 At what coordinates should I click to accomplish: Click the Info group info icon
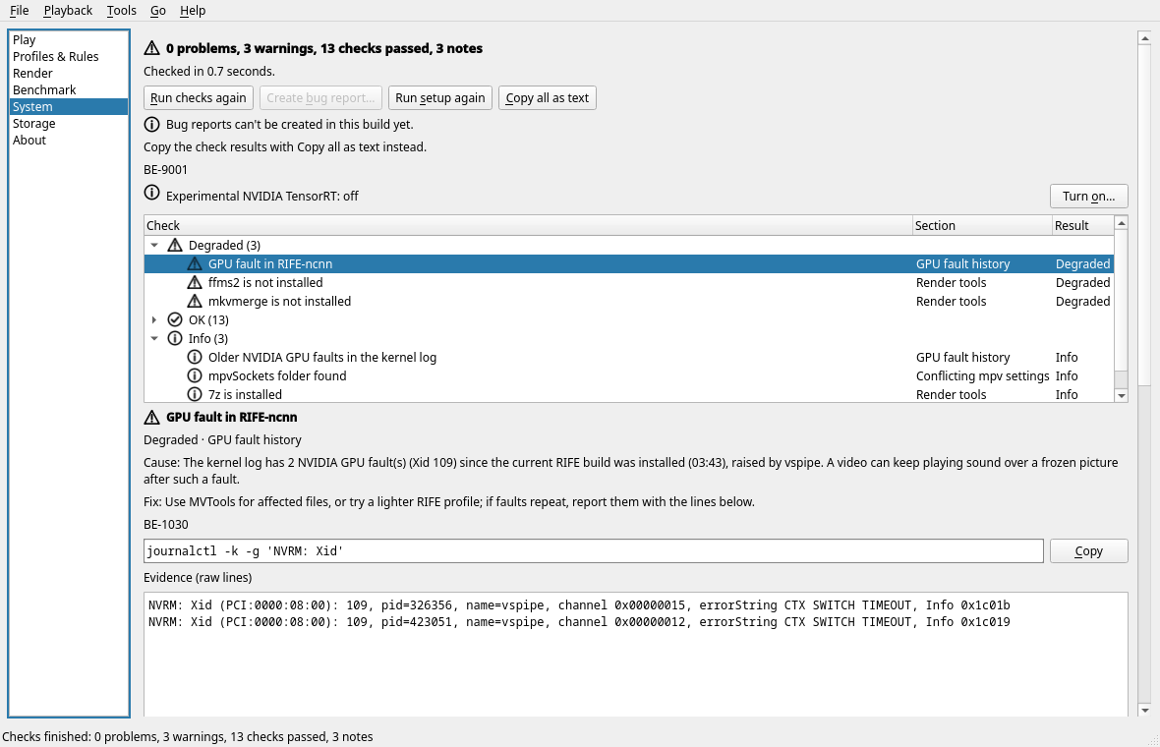point(175,338)
